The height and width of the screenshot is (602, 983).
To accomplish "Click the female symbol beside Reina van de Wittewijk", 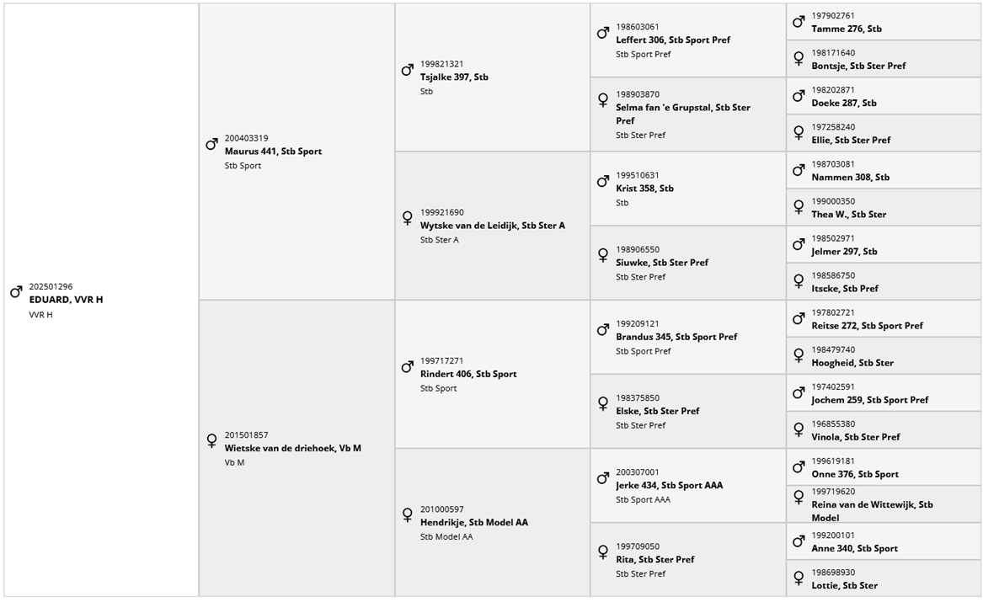I will (x=798, y=497).
